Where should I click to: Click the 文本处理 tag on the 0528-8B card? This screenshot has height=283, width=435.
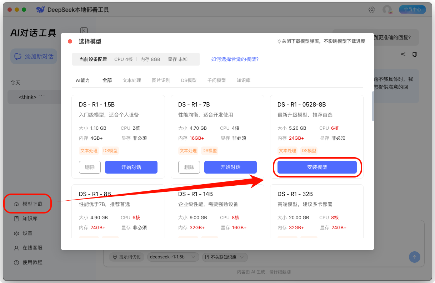tap(287, 151)
